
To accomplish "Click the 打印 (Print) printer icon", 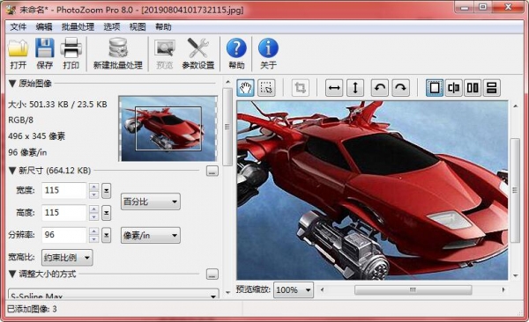I will [x=71, y=48].
